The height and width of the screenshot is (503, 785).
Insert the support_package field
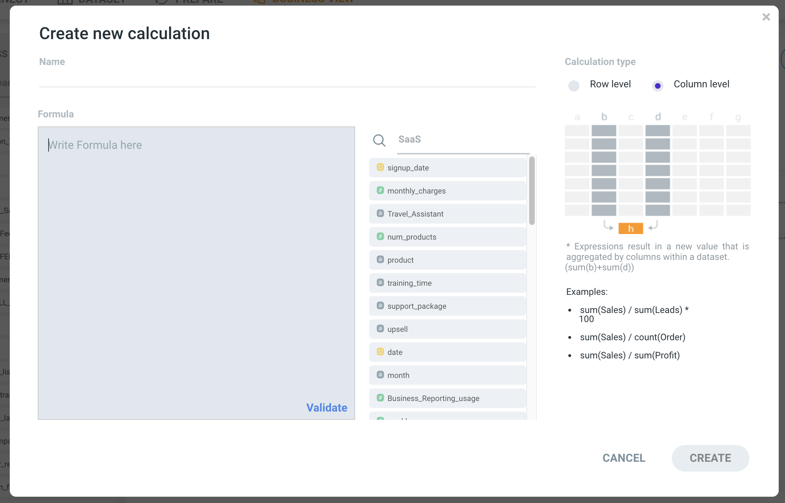tap(448, 306)
